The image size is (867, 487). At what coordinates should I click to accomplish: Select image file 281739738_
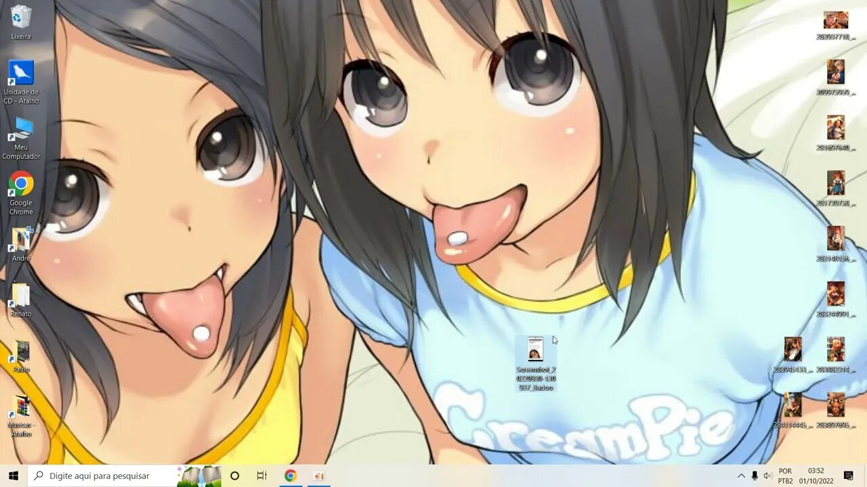(835, 189)
